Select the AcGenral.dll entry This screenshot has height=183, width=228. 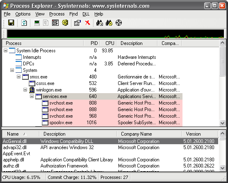(110, 141)
